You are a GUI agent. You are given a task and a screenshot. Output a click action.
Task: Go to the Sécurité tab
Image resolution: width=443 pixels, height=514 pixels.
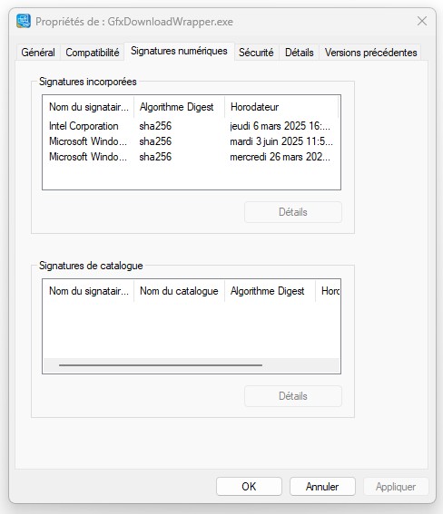[256, 53]
